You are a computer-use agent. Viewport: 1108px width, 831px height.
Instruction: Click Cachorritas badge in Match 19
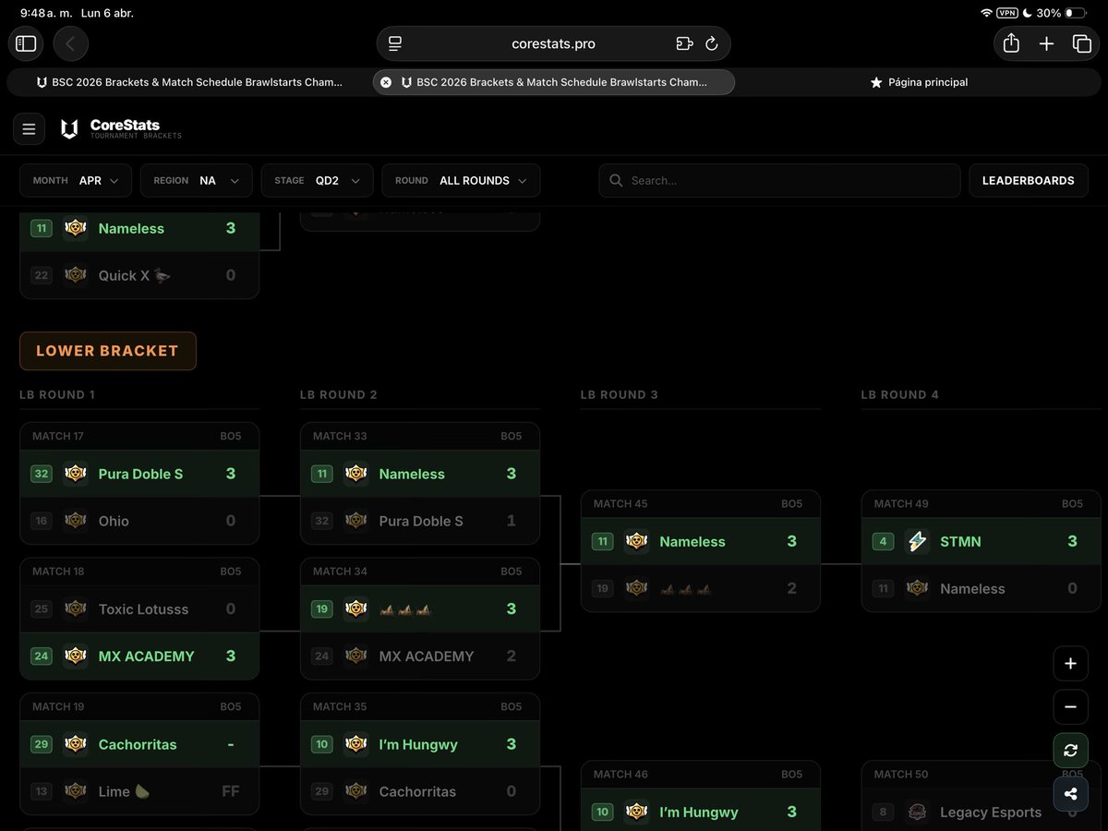point(76,744)
